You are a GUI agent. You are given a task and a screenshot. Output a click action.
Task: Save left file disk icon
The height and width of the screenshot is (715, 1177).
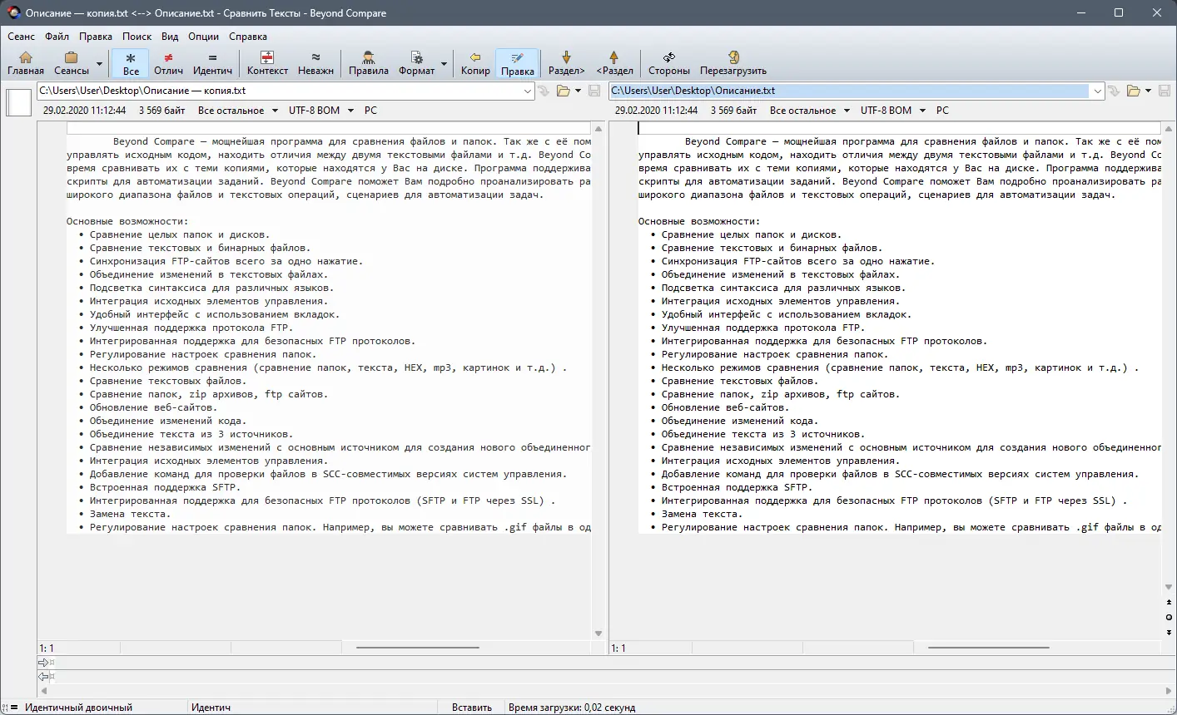tap(594, 91)
